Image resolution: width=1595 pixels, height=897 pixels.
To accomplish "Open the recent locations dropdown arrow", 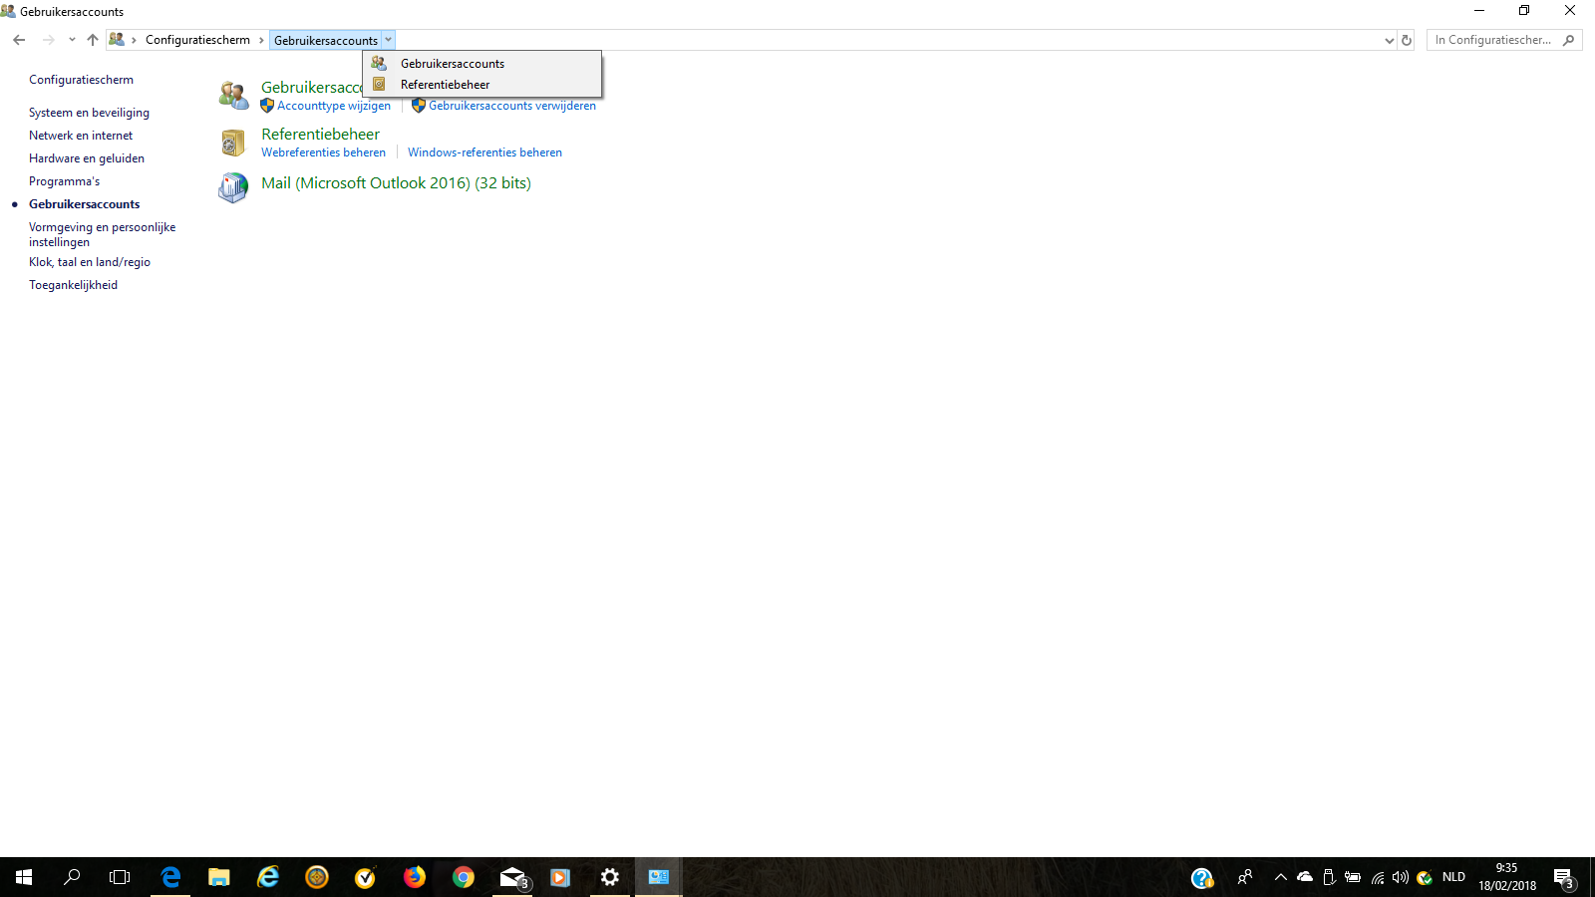I will click(72, 40).
